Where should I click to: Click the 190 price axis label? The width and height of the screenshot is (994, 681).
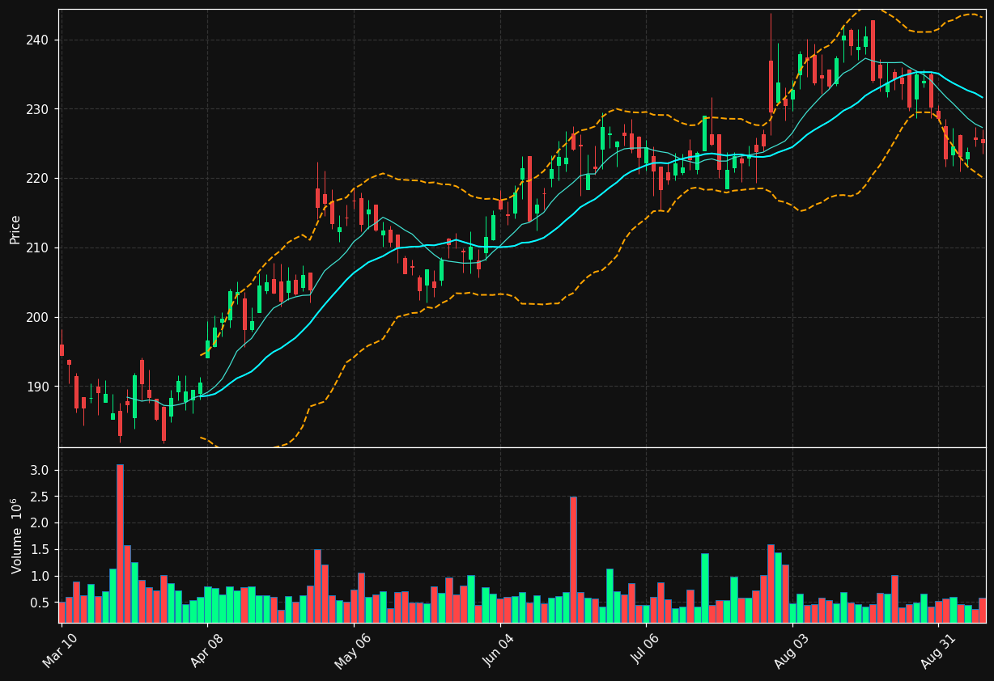39,387
